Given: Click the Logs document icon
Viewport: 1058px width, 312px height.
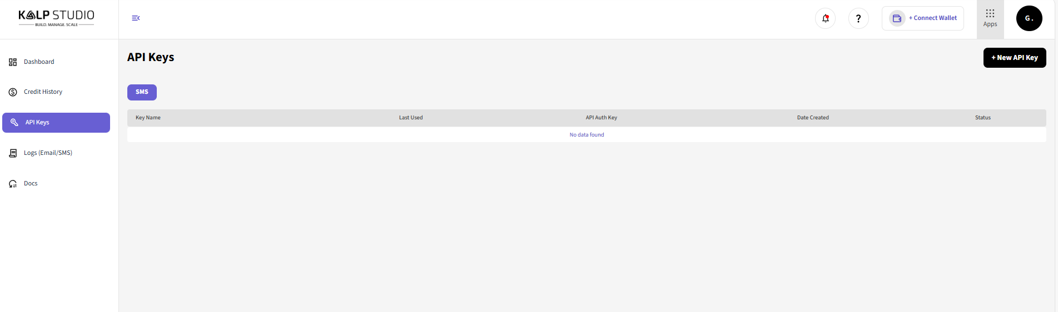Looking at the screenshot, I should (13, 153).
